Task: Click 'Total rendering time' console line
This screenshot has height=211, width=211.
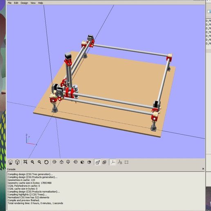Action: coord(36,203)
